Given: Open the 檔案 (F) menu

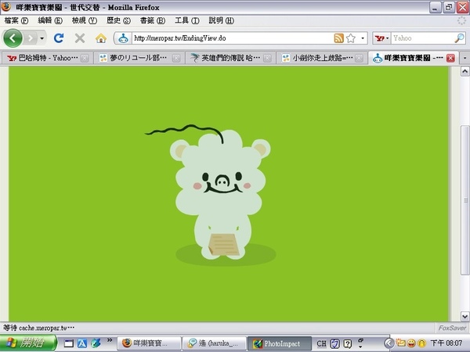Looking at the screenshot, I should coord(16,20).
